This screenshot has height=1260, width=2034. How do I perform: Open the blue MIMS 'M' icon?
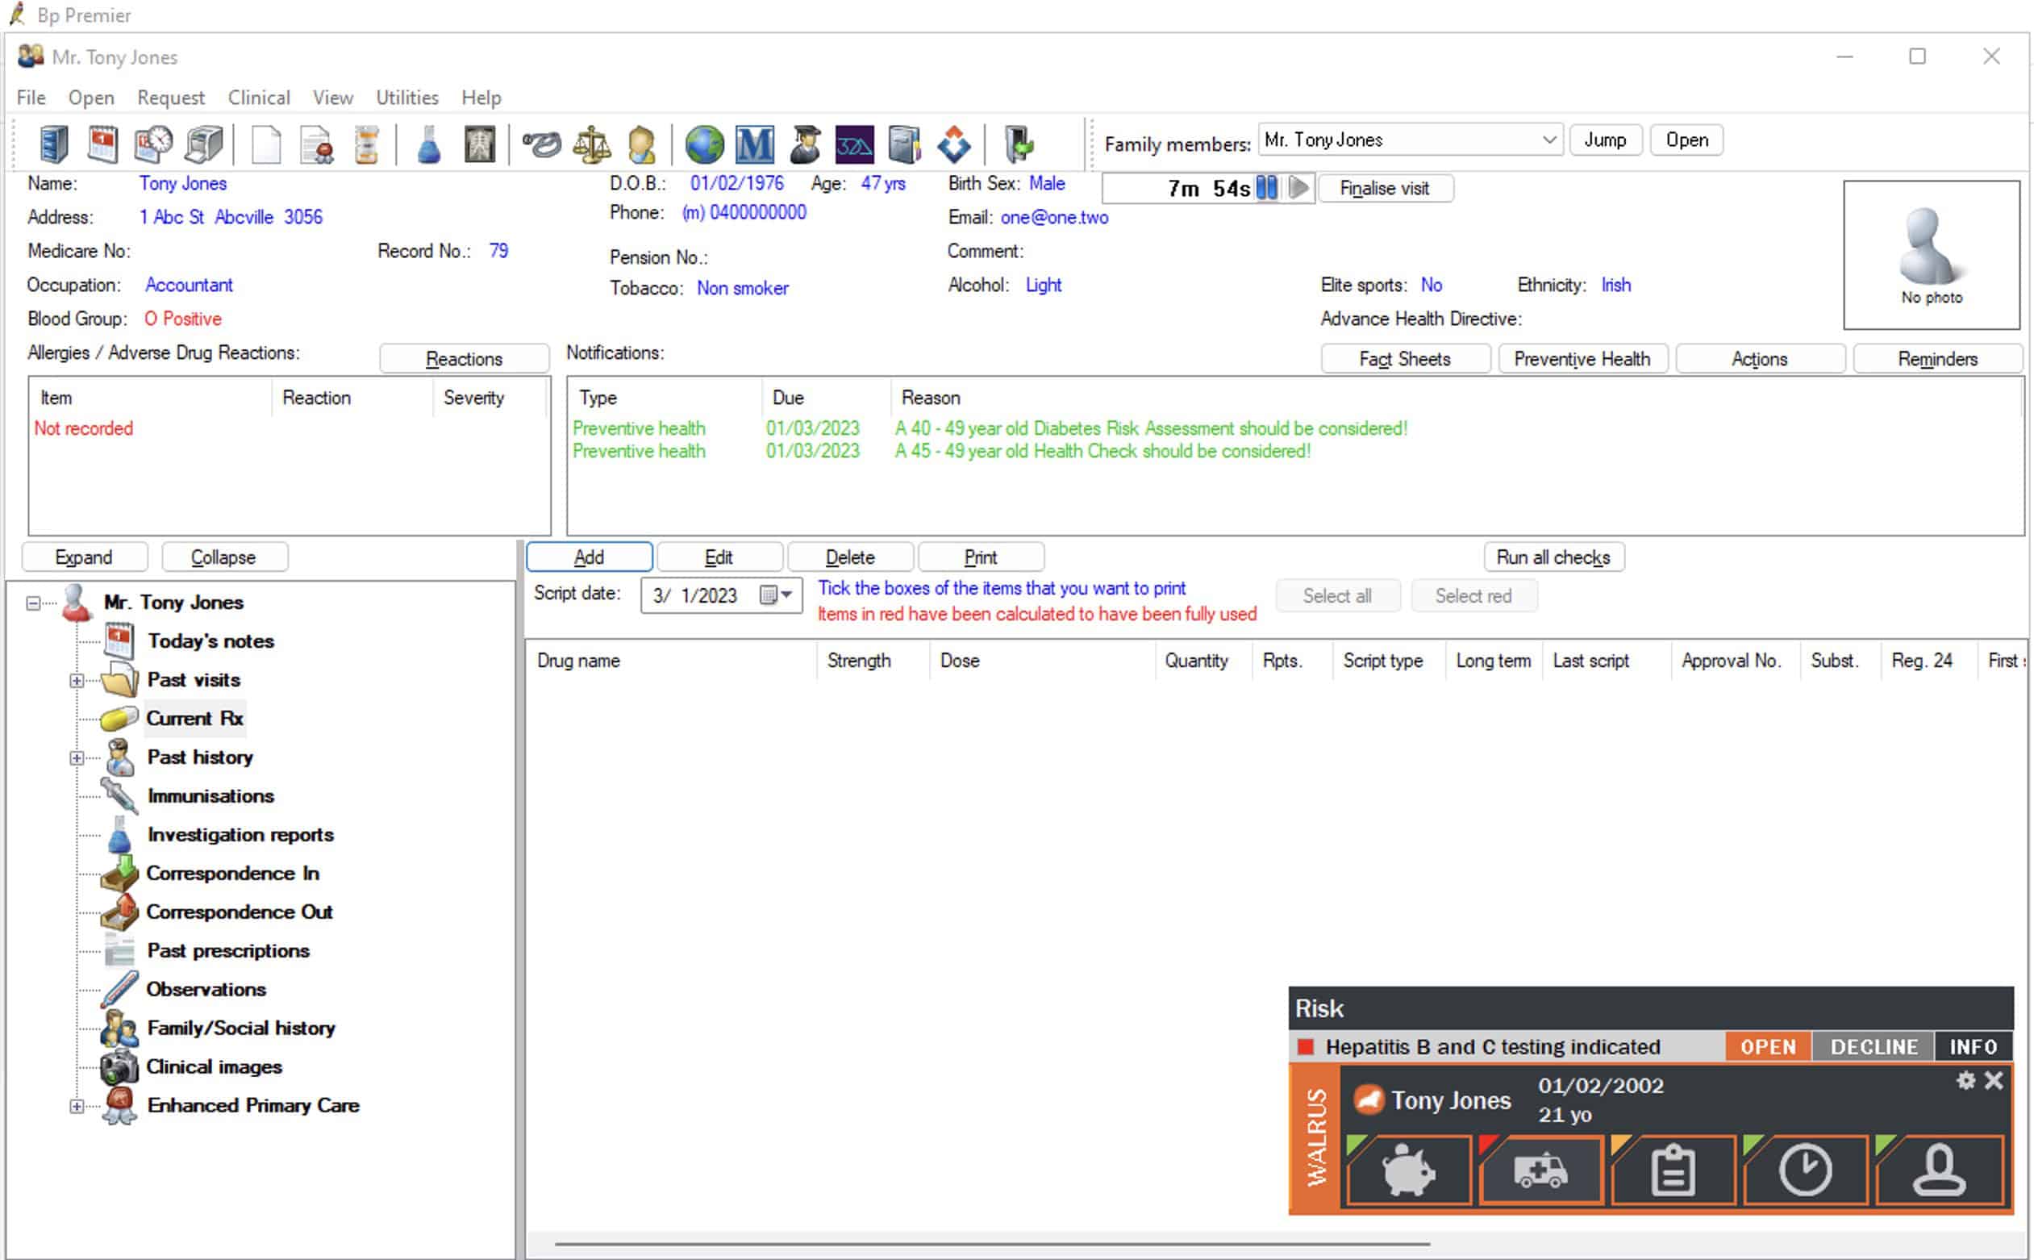(x=755, y=145)
